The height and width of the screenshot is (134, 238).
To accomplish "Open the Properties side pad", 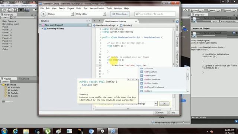I will 177,41.
